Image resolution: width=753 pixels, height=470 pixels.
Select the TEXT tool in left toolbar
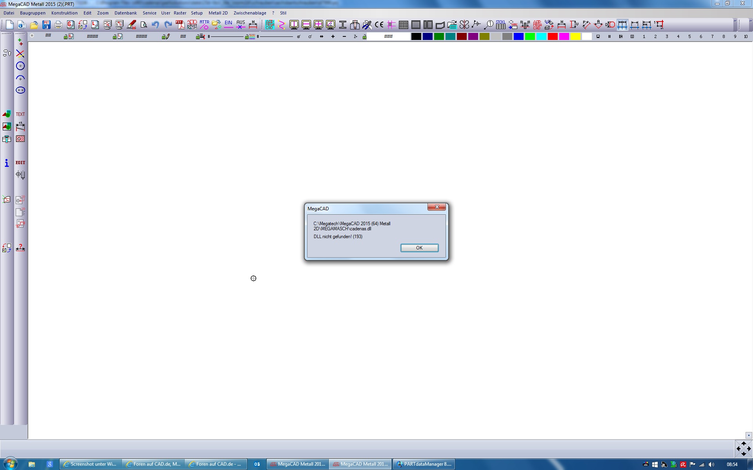tap(20, 114)
